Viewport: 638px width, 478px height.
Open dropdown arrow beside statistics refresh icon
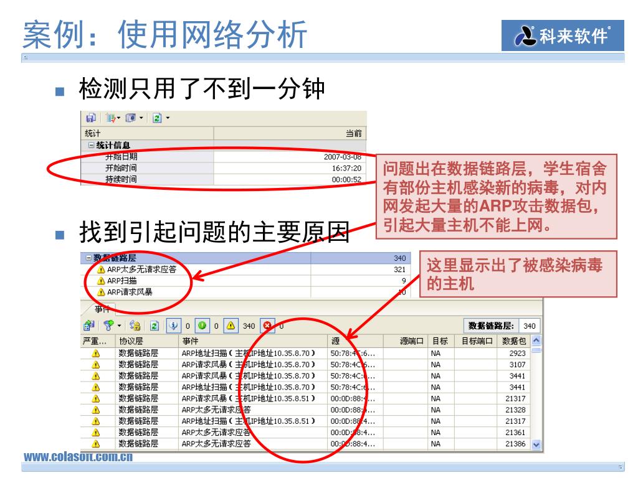[x=168, y=118]
